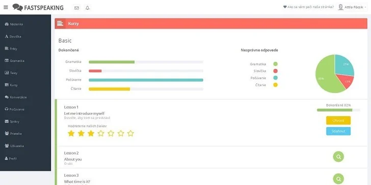Click the envelope messages icon in header
371x185 pixels.
coord(76,8)
